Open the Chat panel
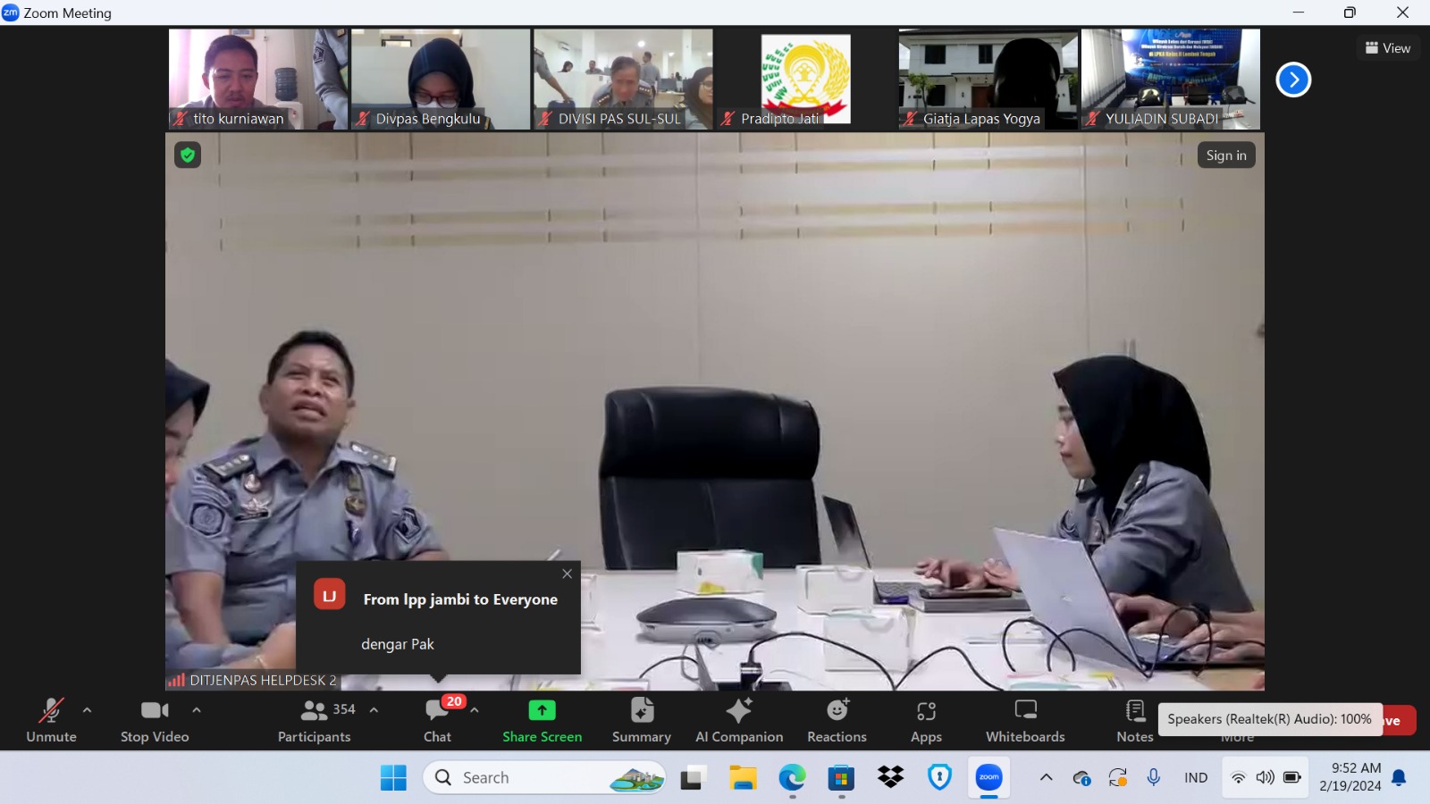This screenshot has height=804, width=1430. point(437,720)
